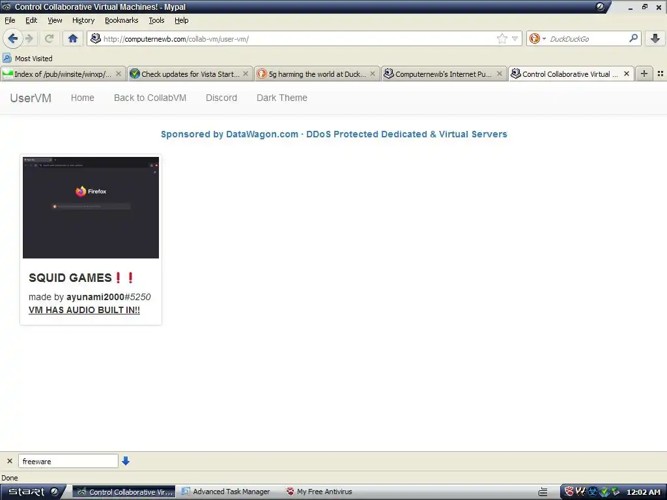Open the Tools menu

(156, 20)
